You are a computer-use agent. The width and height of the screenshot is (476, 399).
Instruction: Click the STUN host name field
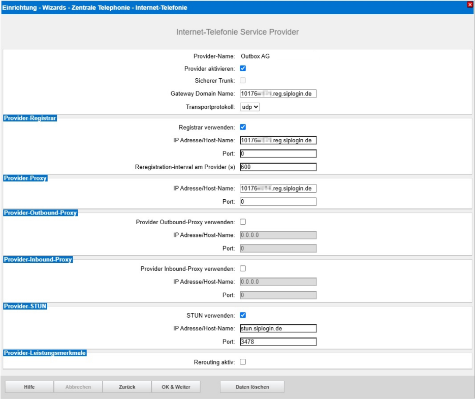278,328
